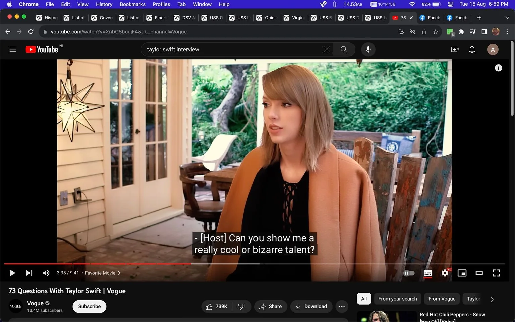Open the miniplayer

pyautogui.click(x=462, y=273)
